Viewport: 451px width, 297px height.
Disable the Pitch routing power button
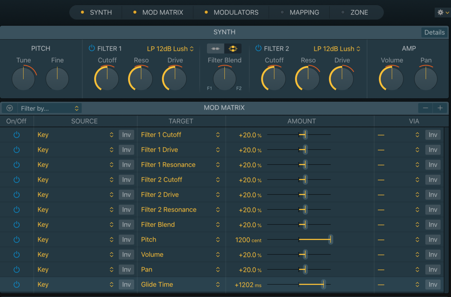(17, 240)
